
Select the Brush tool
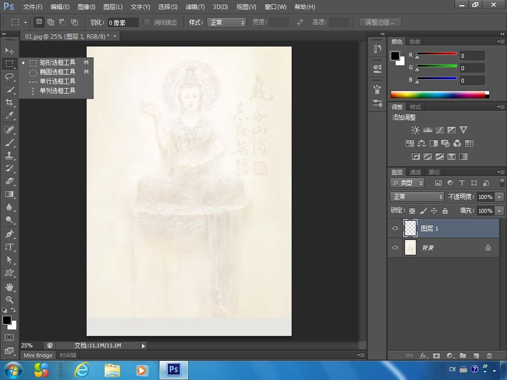[x=9, y=142]
